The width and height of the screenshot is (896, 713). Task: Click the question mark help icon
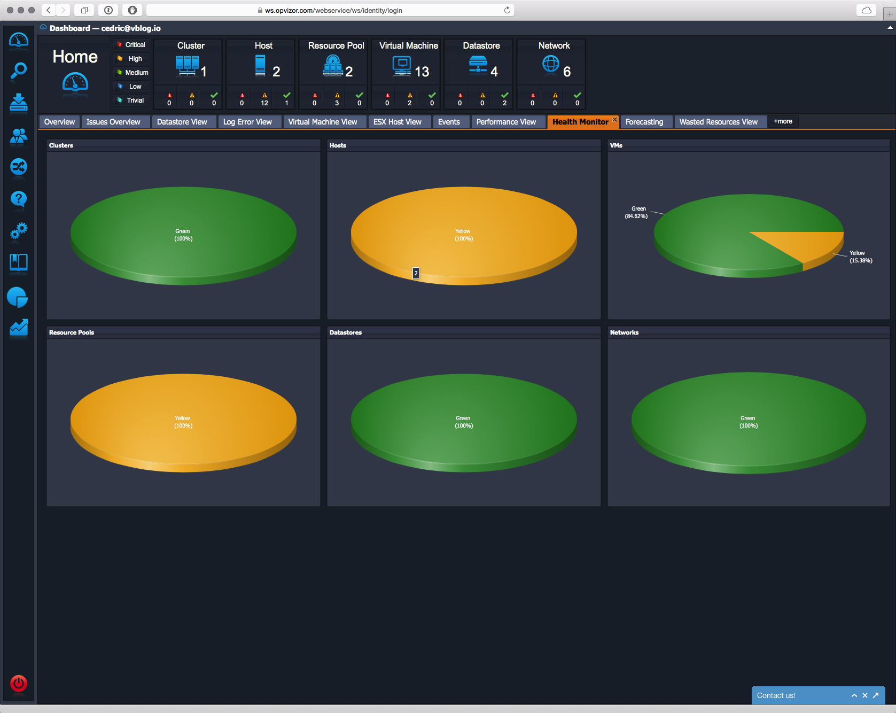[19, 199]
